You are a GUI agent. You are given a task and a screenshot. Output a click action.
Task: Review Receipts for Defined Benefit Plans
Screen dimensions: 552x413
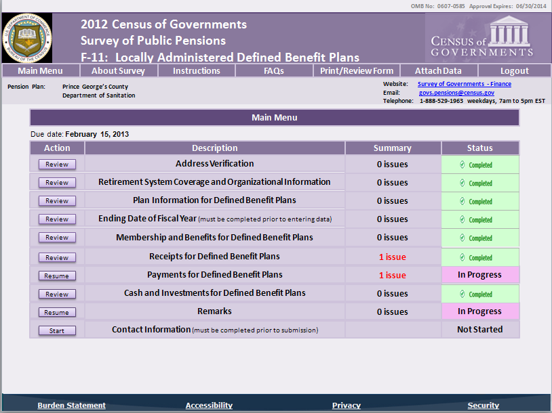(57, 257)
